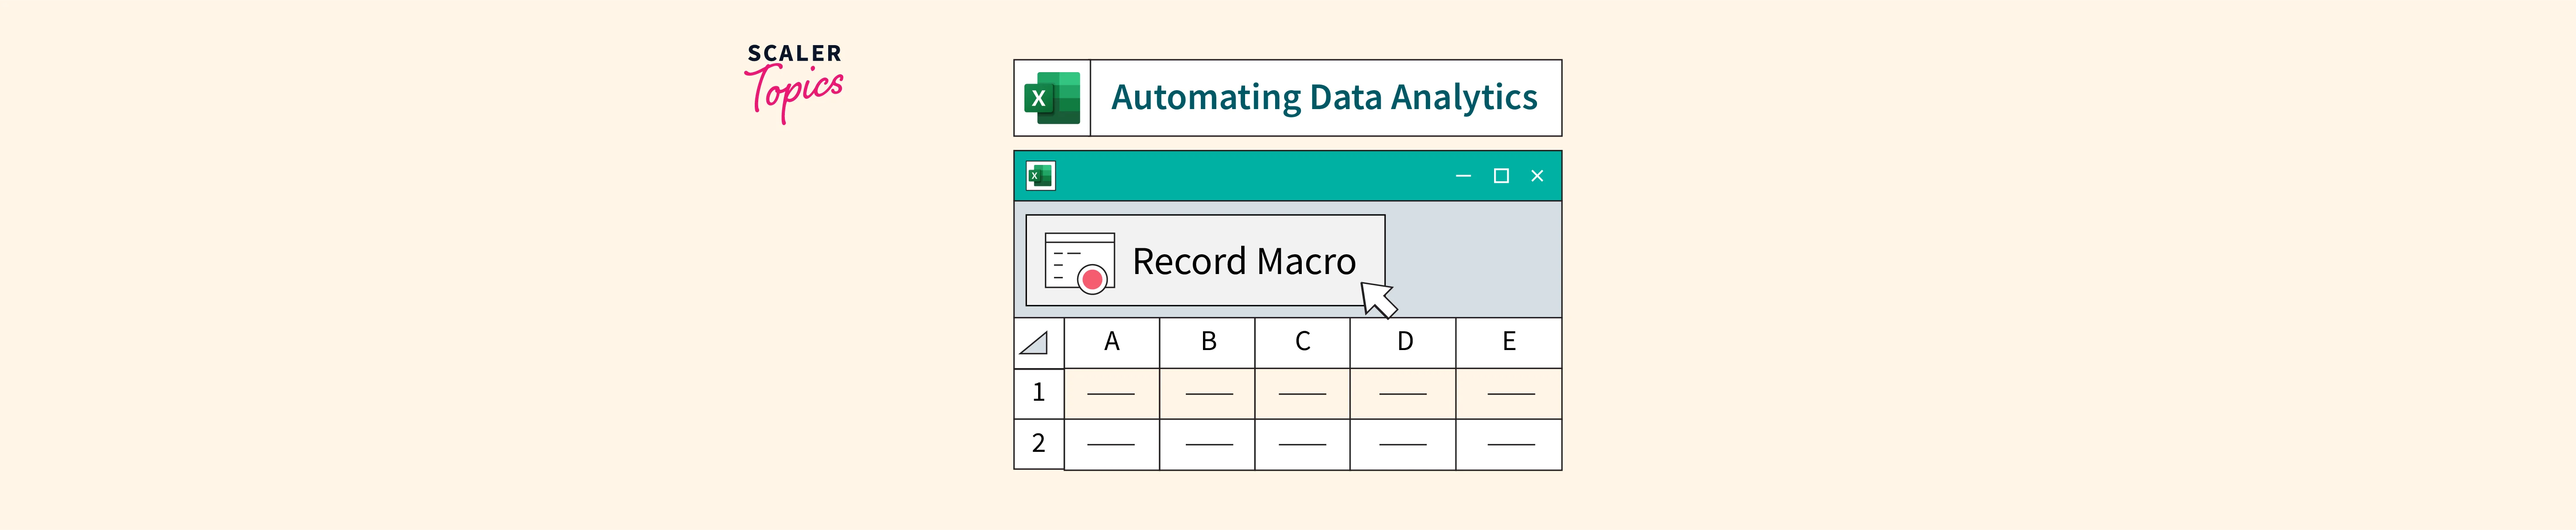Click the small Excel icon in title bar

pos(1040,176)
